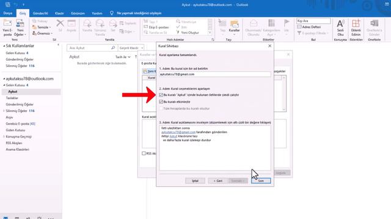Open E-postayı Filtrele dropdown
The image size is (391, 219).
point(312,33)
